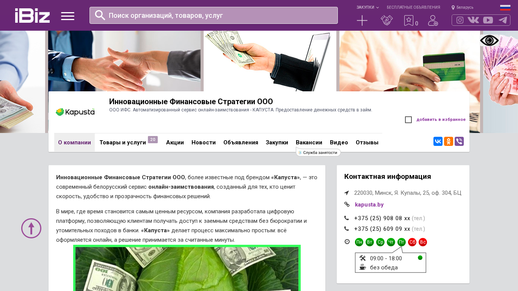Open Бесплатные объявления link

[x=413, y=8]
